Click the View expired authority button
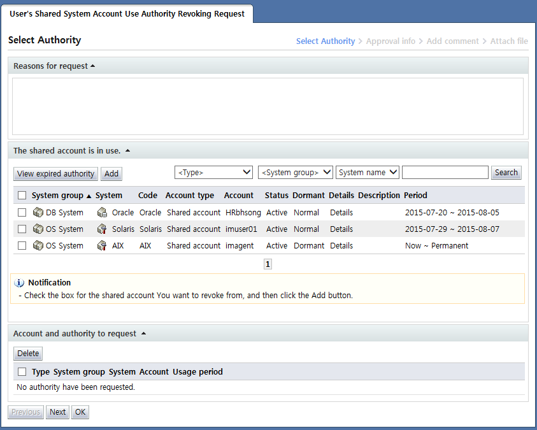Image resolution: width=537 pixels, height=430 pixels. click(56, 174)
